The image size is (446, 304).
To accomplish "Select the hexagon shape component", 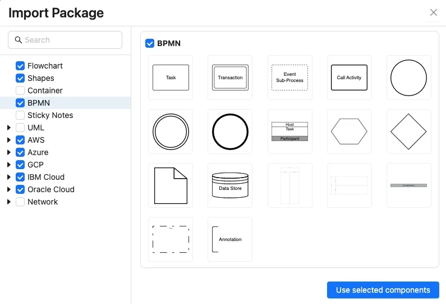I will [349, 131].
